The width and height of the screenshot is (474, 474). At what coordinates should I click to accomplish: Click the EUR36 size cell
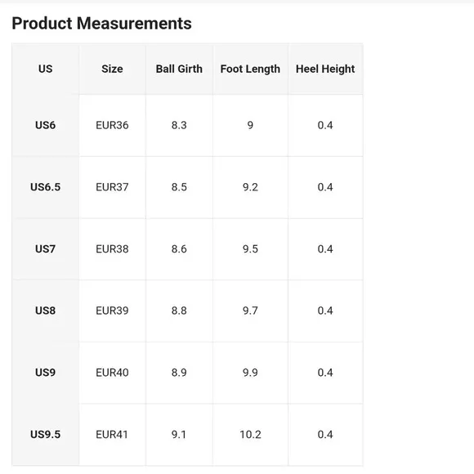click(112, 125)
